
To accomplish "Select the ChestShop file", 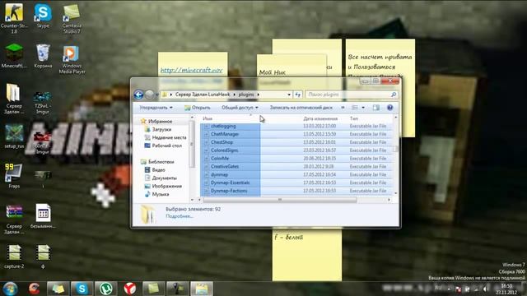I will [222, 142].
